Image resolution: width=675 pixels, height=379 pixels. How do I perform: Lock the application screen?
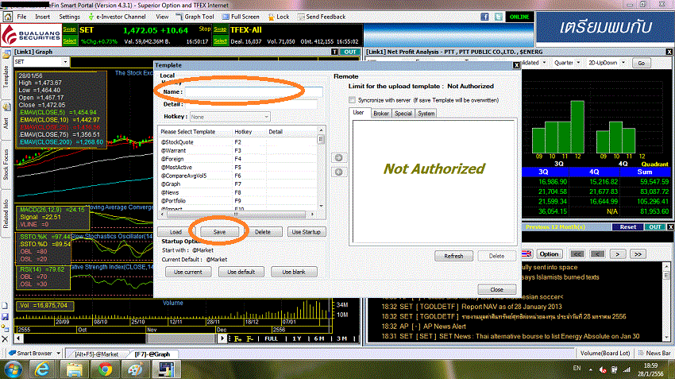click(279, 17)
